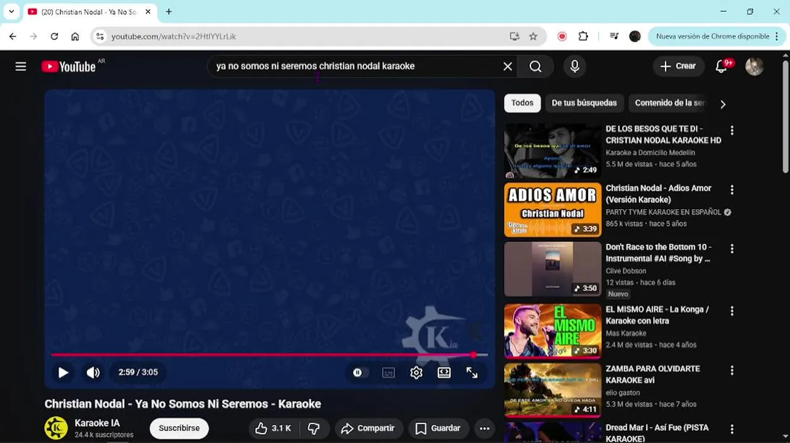790x443 pixels.
Task: Select the De tus búsquedas chip
Action: [584, 103]
